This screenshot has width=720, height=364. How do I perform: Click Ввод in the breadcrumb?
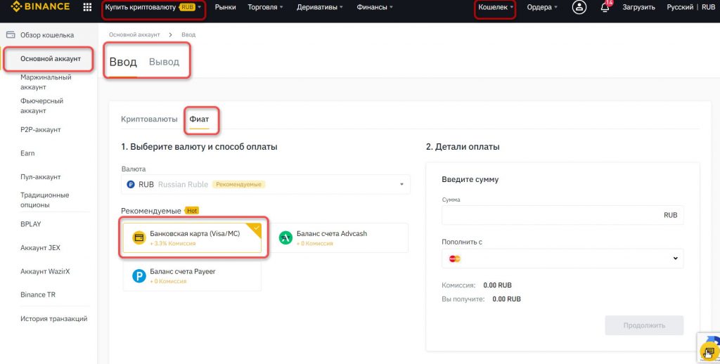pyautogui.click(x=188, y=35)
